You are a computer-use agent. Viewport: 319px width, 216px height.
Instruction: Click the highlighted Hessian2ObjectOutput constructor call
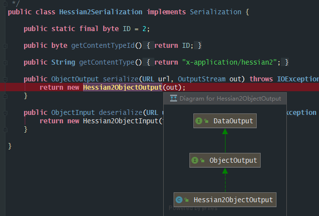pyautogui.click(x=122, y=87)
